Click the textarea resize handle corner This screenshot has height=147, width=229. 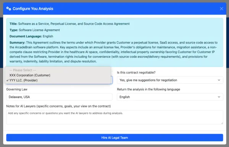coord(222,123)
